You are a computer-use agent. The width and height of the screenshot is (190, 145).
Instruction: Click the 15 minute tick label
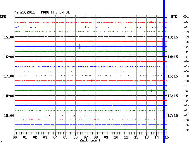point(167,137)
